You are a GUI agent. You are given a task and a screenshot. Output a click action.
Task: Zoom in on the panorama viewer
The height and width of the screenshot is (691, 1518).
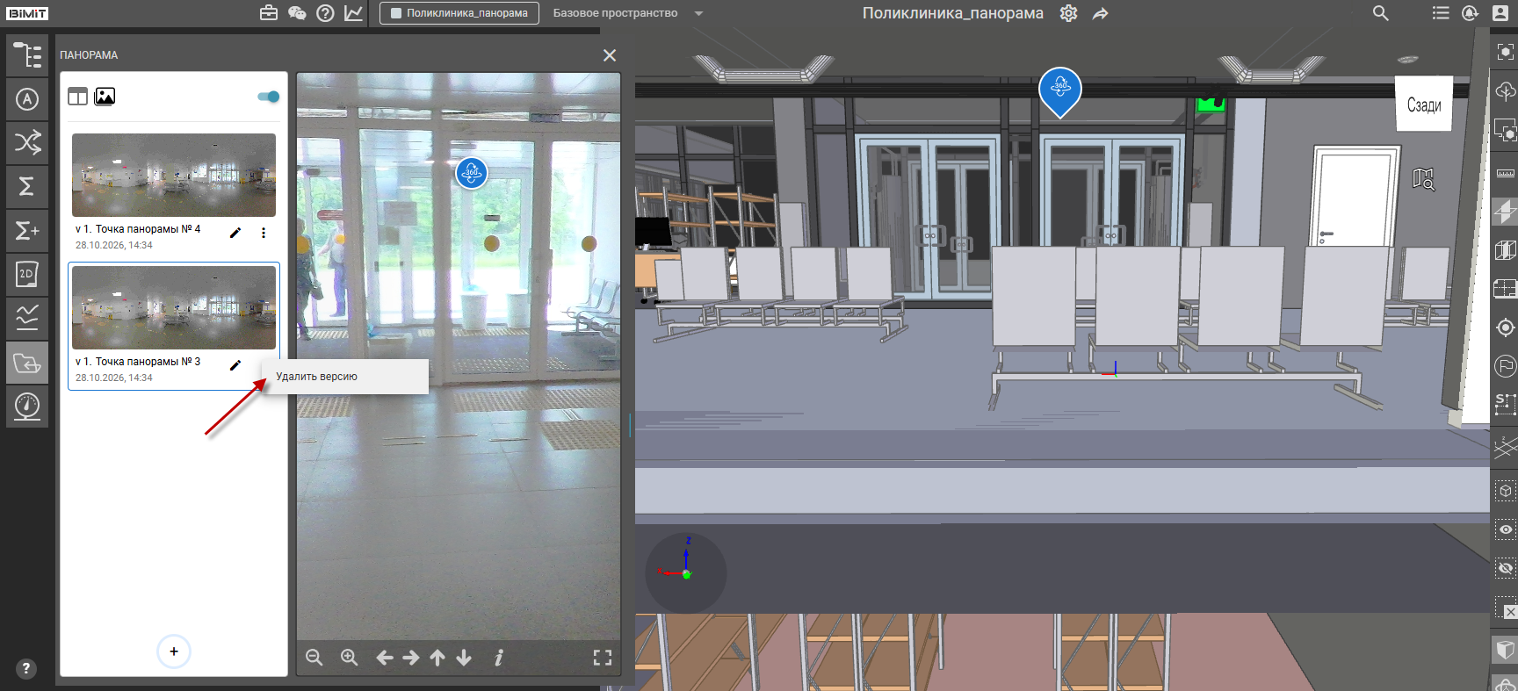(349, 658)
